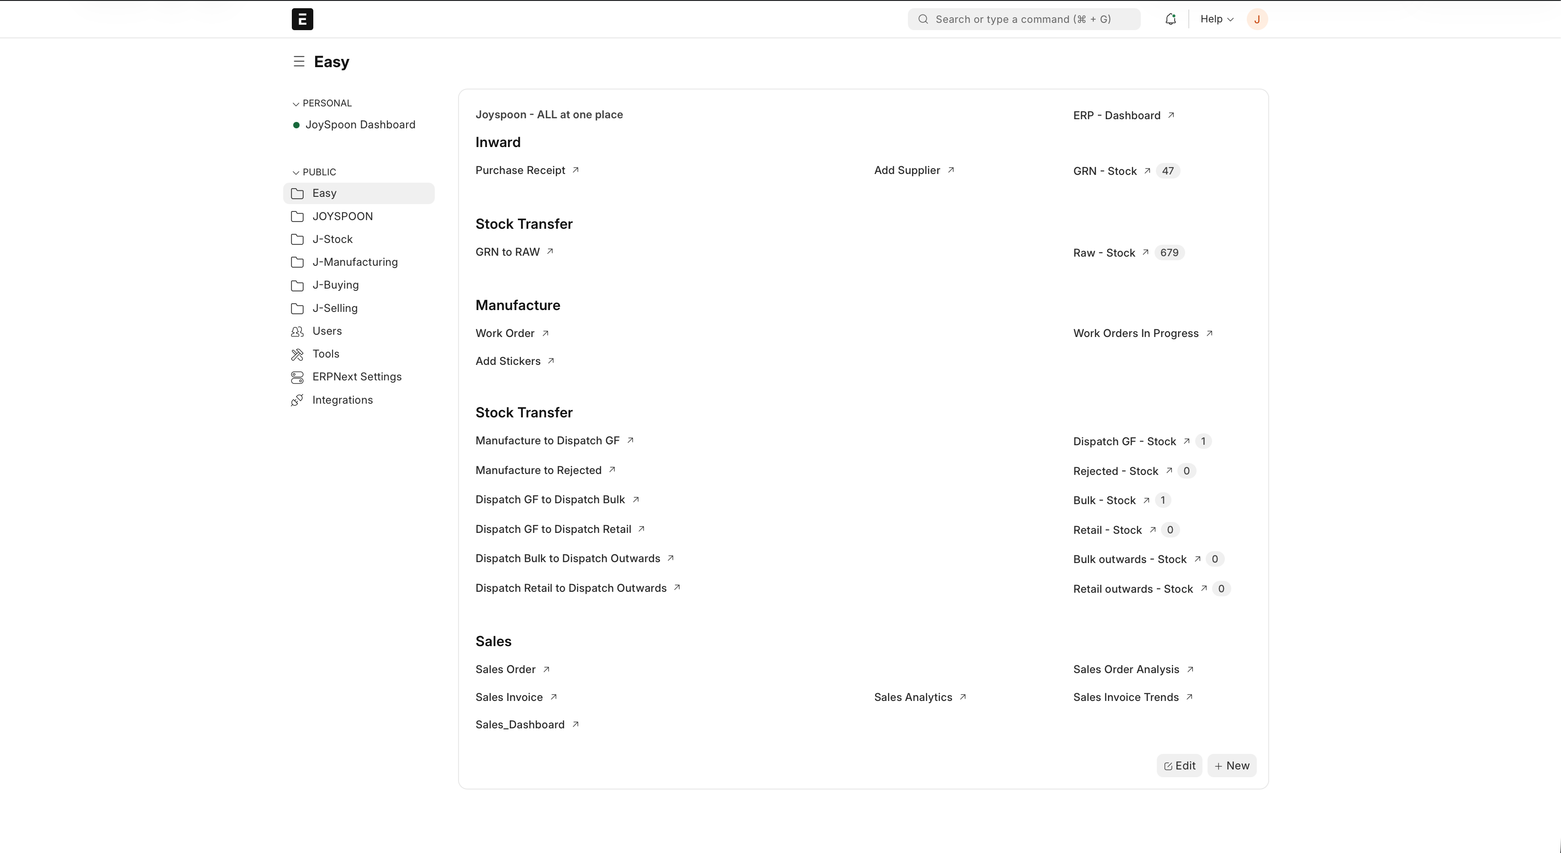Open GRN - Stock shortcut
1561x853 pixels.
1105,171
